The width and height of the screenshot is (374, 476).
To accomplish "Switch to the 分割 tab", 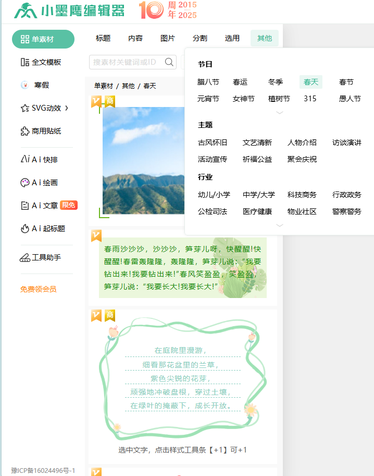I will tap(200, 38).
